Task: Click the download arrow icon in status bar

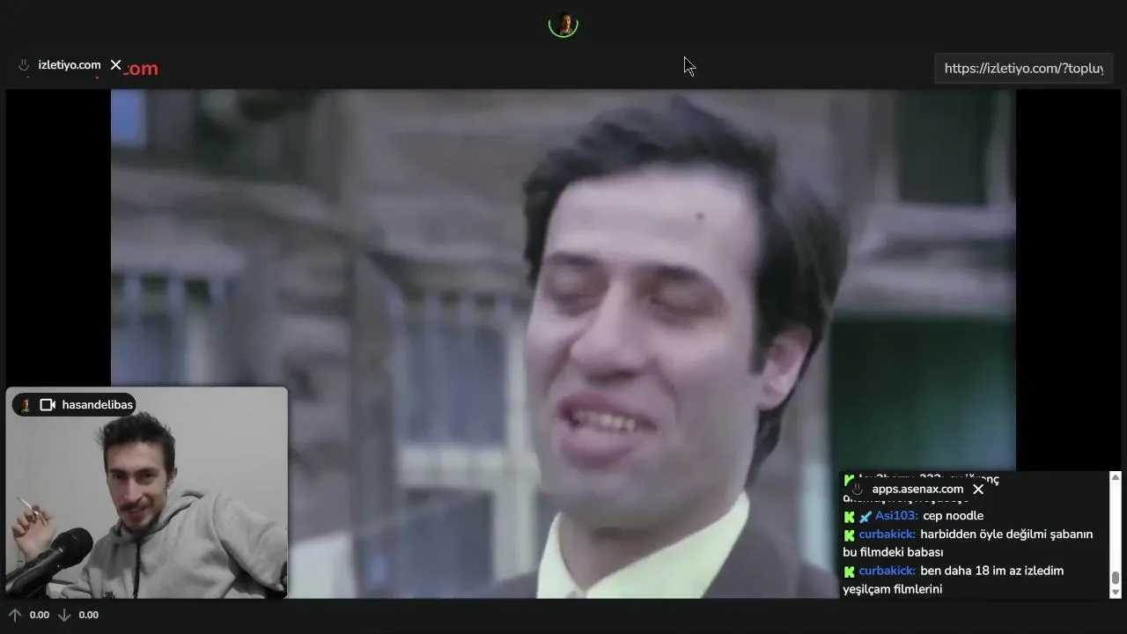Action: (x=63, y=615)
